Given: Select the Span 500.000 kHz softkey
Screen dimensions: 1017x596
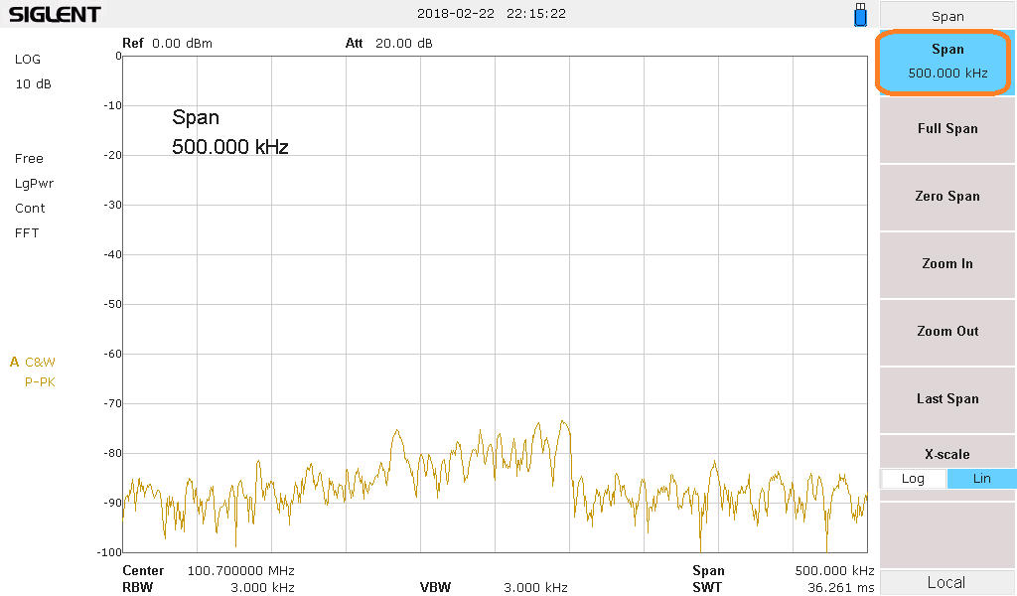Looking at the screenshot, I should (946, 62).
